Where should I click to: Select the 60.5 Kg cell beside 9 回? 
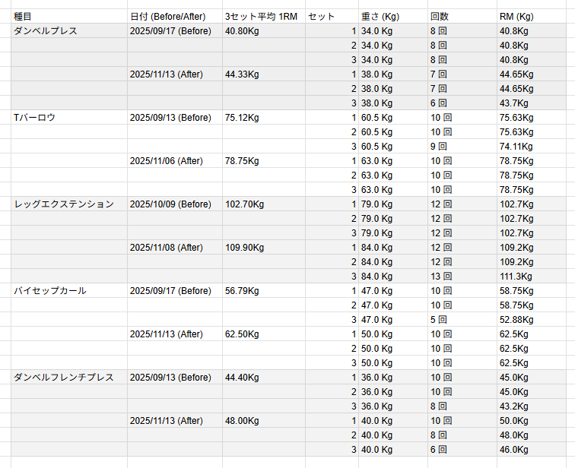[x=393, y=147]
